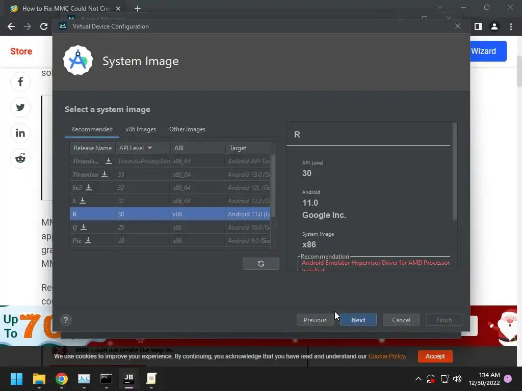
Task: Click the Android Studio logo
Action: (78, 60)
